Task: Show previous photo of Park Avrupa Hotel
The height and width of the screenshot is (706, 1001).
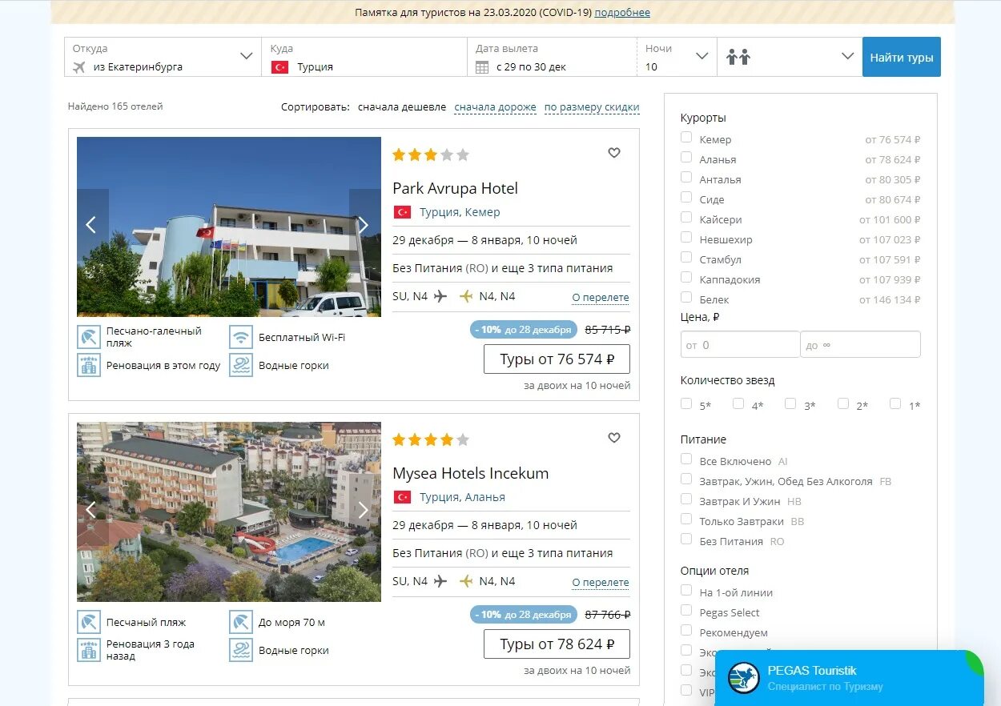Action: point(92,225)
